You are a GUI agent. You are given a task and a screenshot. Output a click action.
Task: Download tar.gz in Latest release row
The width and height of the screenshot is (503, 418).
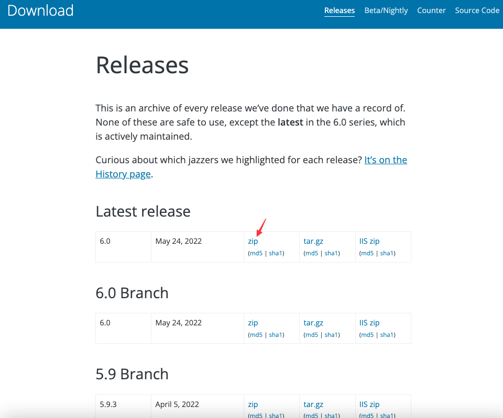coord(313,241)
